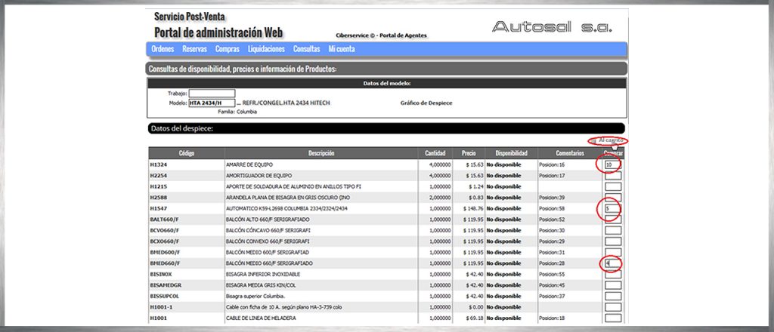This screenshot has height=332, width=774.
Task: Go to the Mi cuenta menu
Action: click(342, 49)
